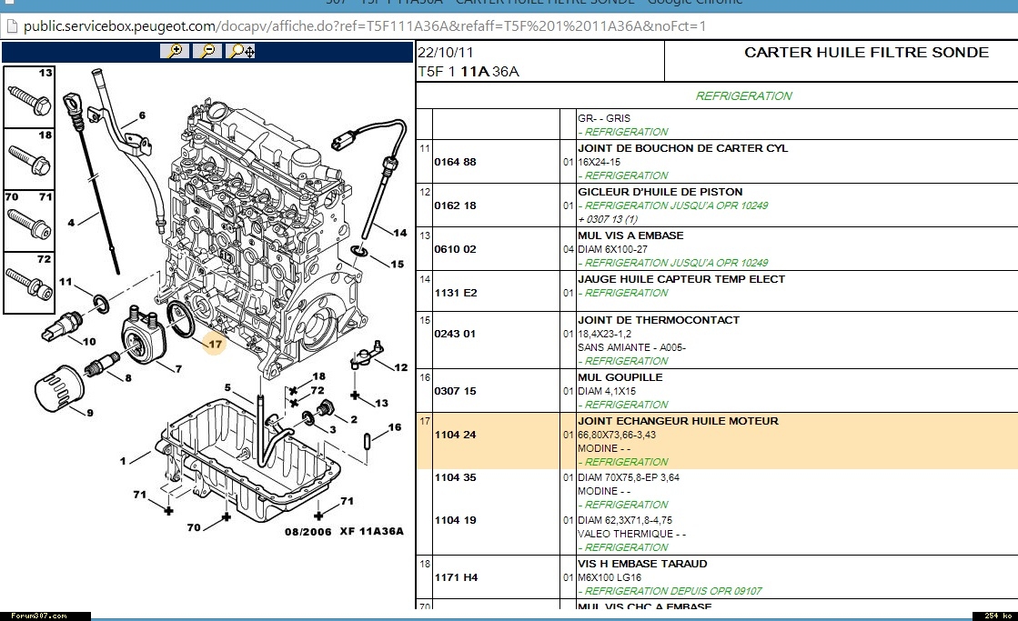Click 'MUL VIS A EMBASE' description
Screen dimensions: 1018x621
pyautogui.click(x=630, y=235)
